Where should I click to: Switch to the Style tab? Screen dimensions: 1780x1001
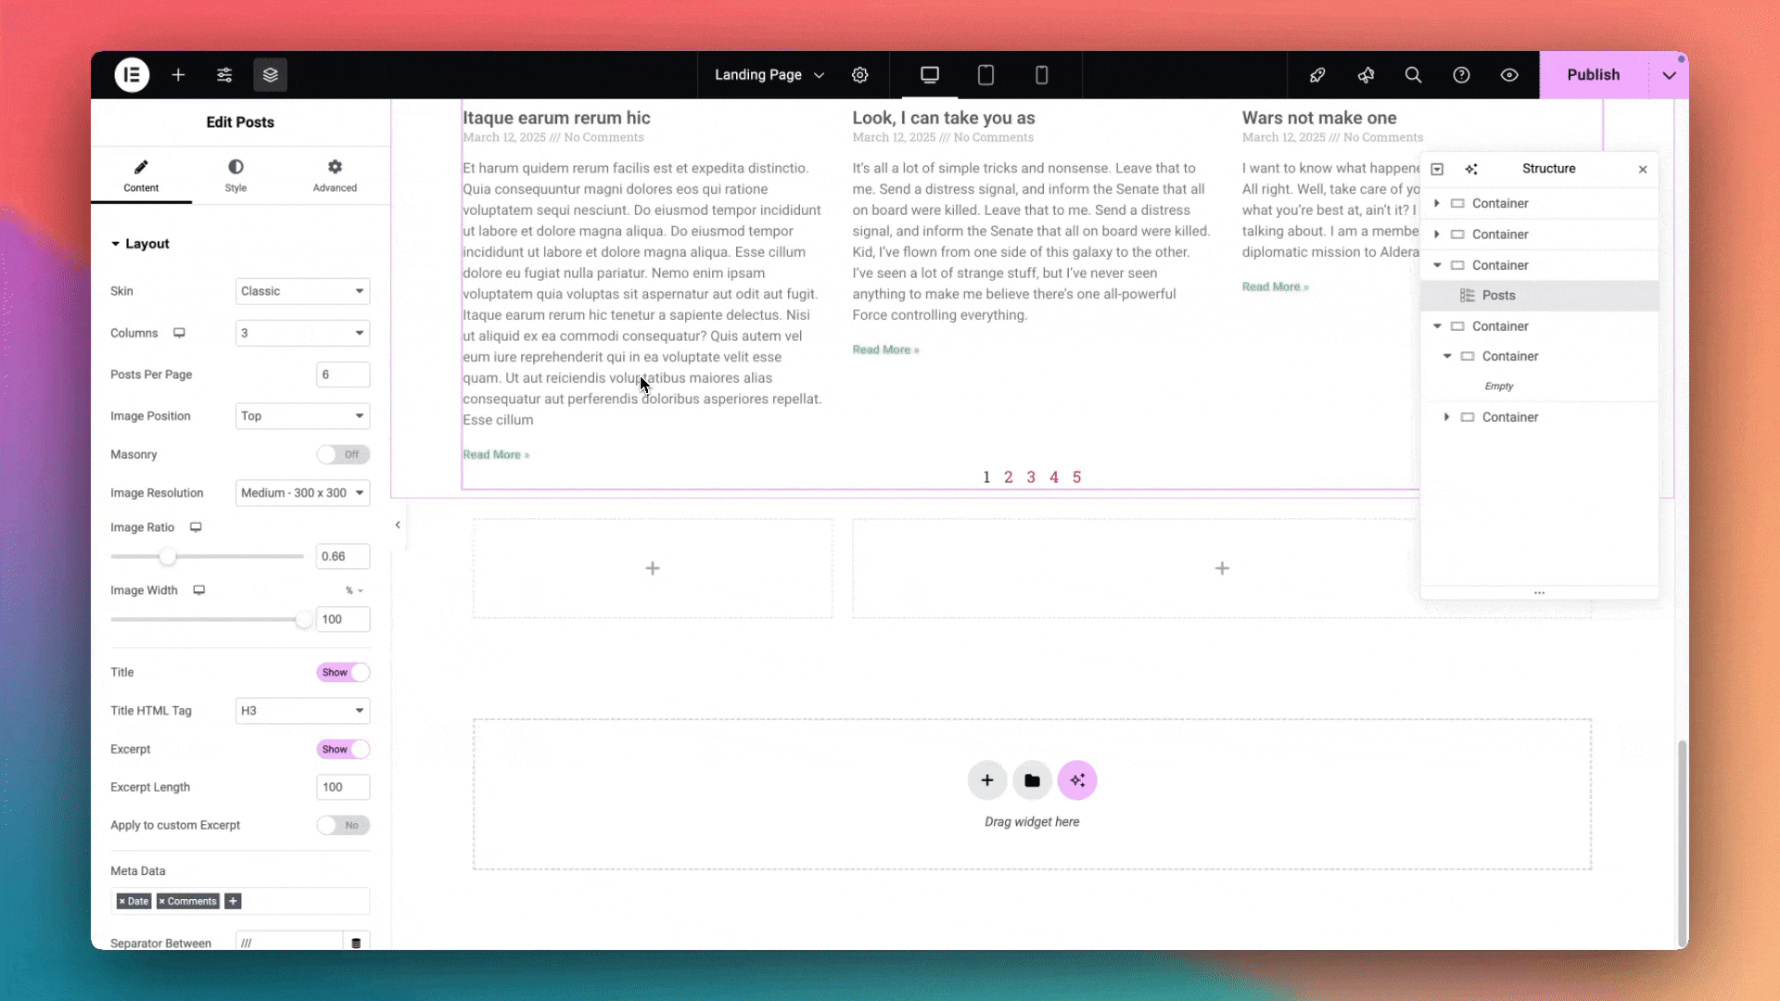235,175
